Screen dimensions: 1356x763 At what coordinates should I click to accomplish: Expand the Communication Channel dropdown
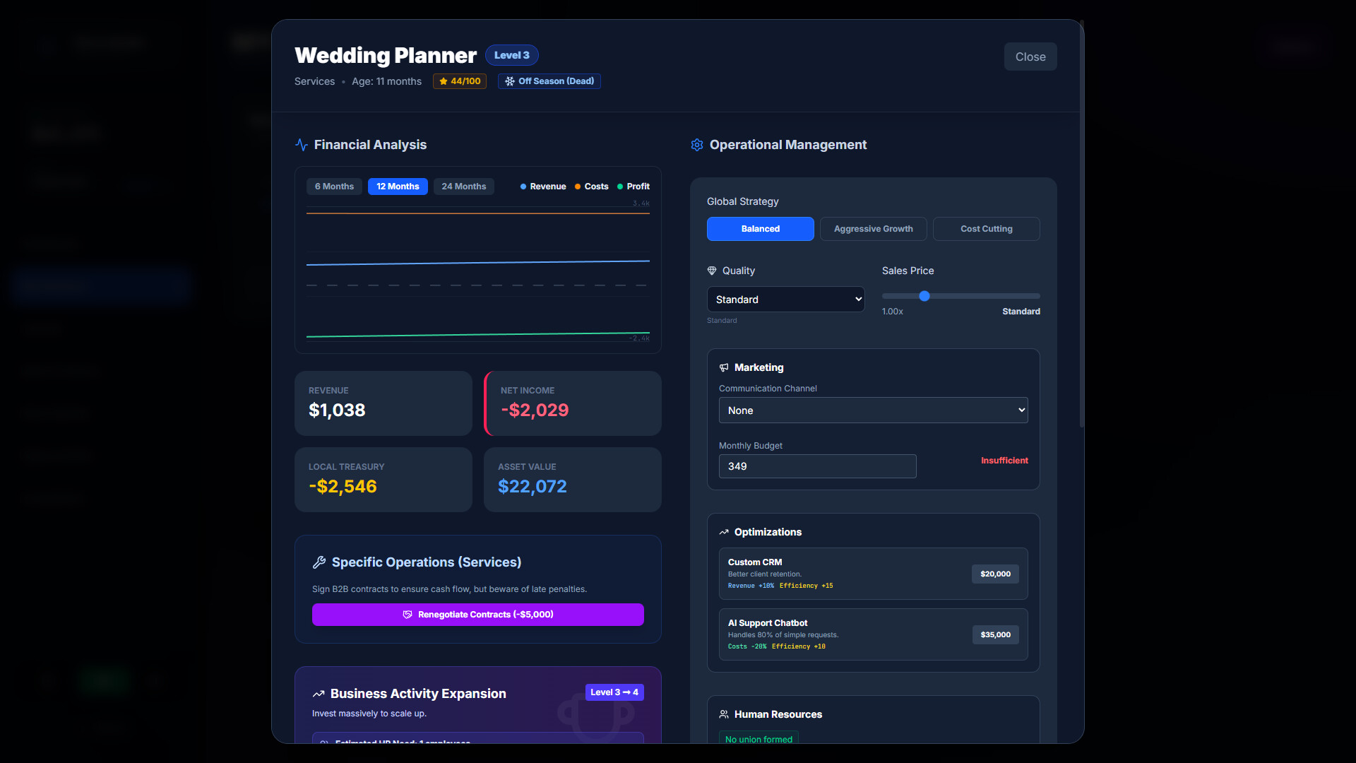873,410
